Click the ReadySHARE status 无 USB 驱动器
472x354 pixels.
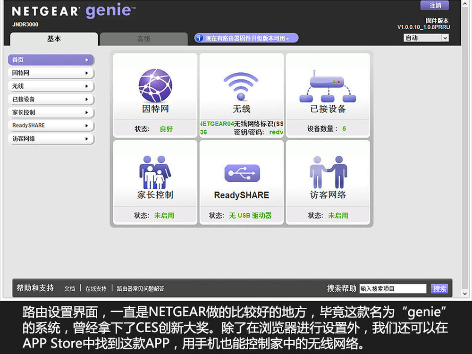tap(251, 216)
